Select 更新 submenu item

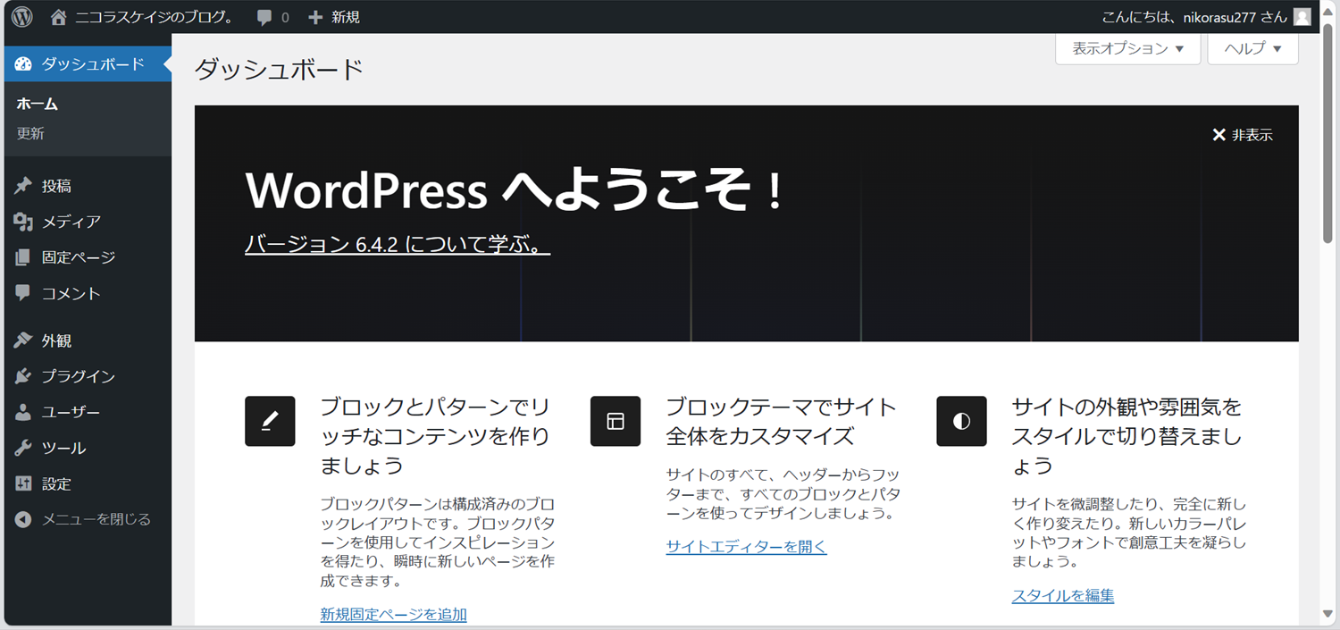point(30,133)
